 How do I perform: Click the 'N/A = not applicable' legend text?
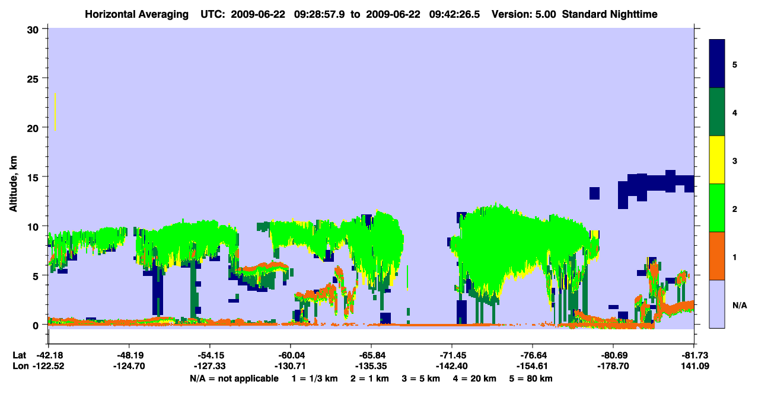[234, 378]
